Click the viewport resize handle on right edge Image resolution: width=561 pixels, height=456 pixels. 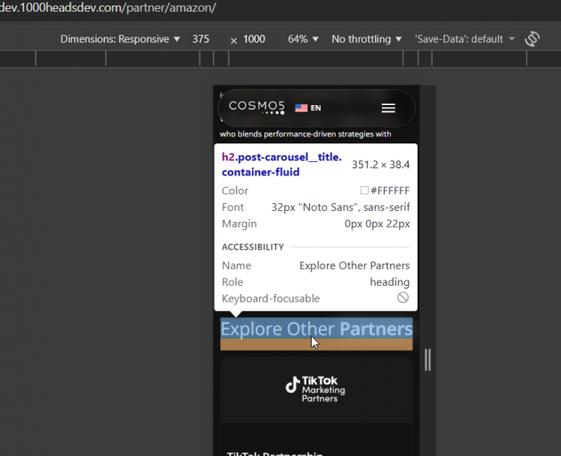click(x=427, y=359)
